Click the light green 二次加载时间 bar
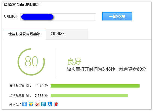153x111 pixels. point(89,95)
